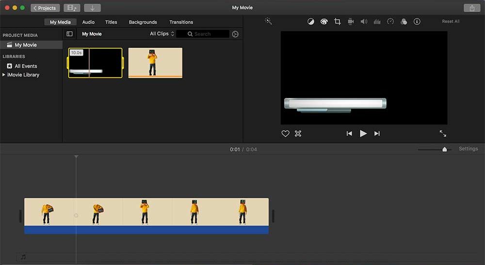Open timeline Settings
Image resolution: width=485 pixels, height=265 pixels.
click(x=469, y=149)
